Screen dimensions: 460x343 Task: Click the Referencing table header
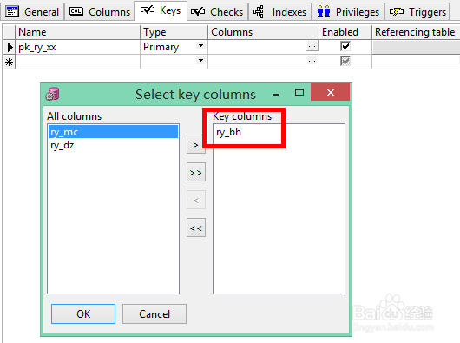click(x=416, y=32)
